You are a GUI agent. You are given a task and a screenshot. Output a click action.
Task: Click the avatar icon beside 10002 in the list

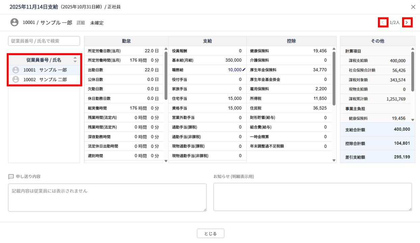pos(16,79)
